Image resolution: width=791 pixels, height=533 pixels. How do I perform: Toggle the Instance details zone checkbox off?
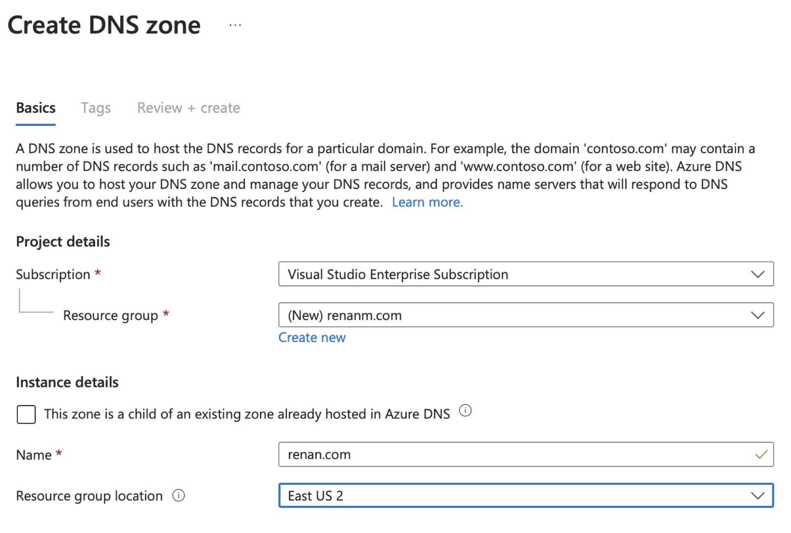[26, 414]
